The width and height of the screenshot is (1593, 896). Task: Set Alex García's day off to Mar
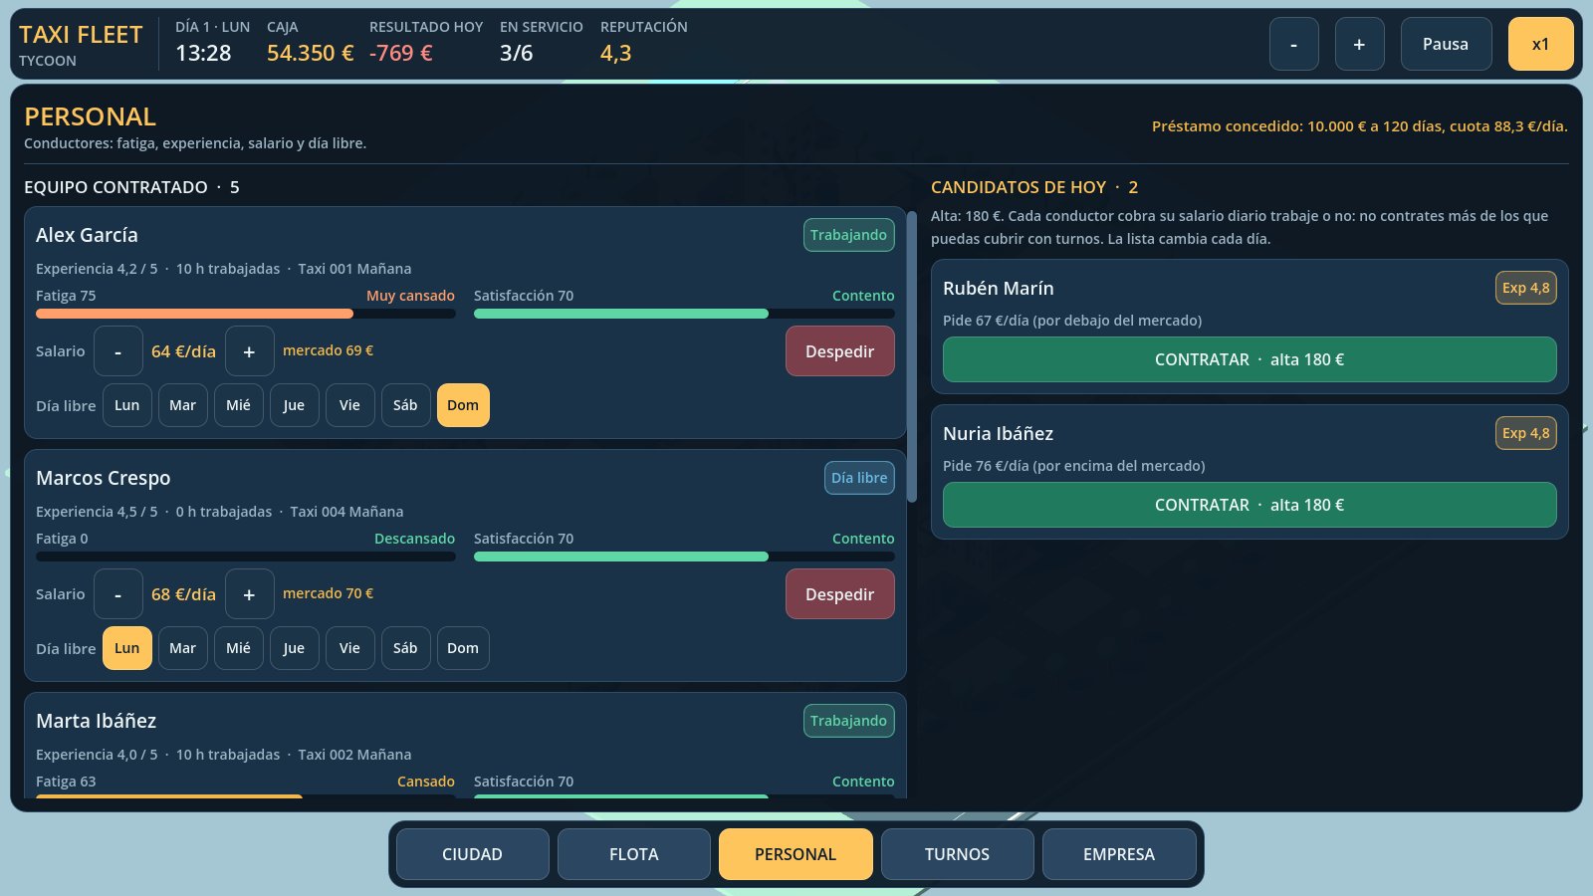[x=182, y=405]
